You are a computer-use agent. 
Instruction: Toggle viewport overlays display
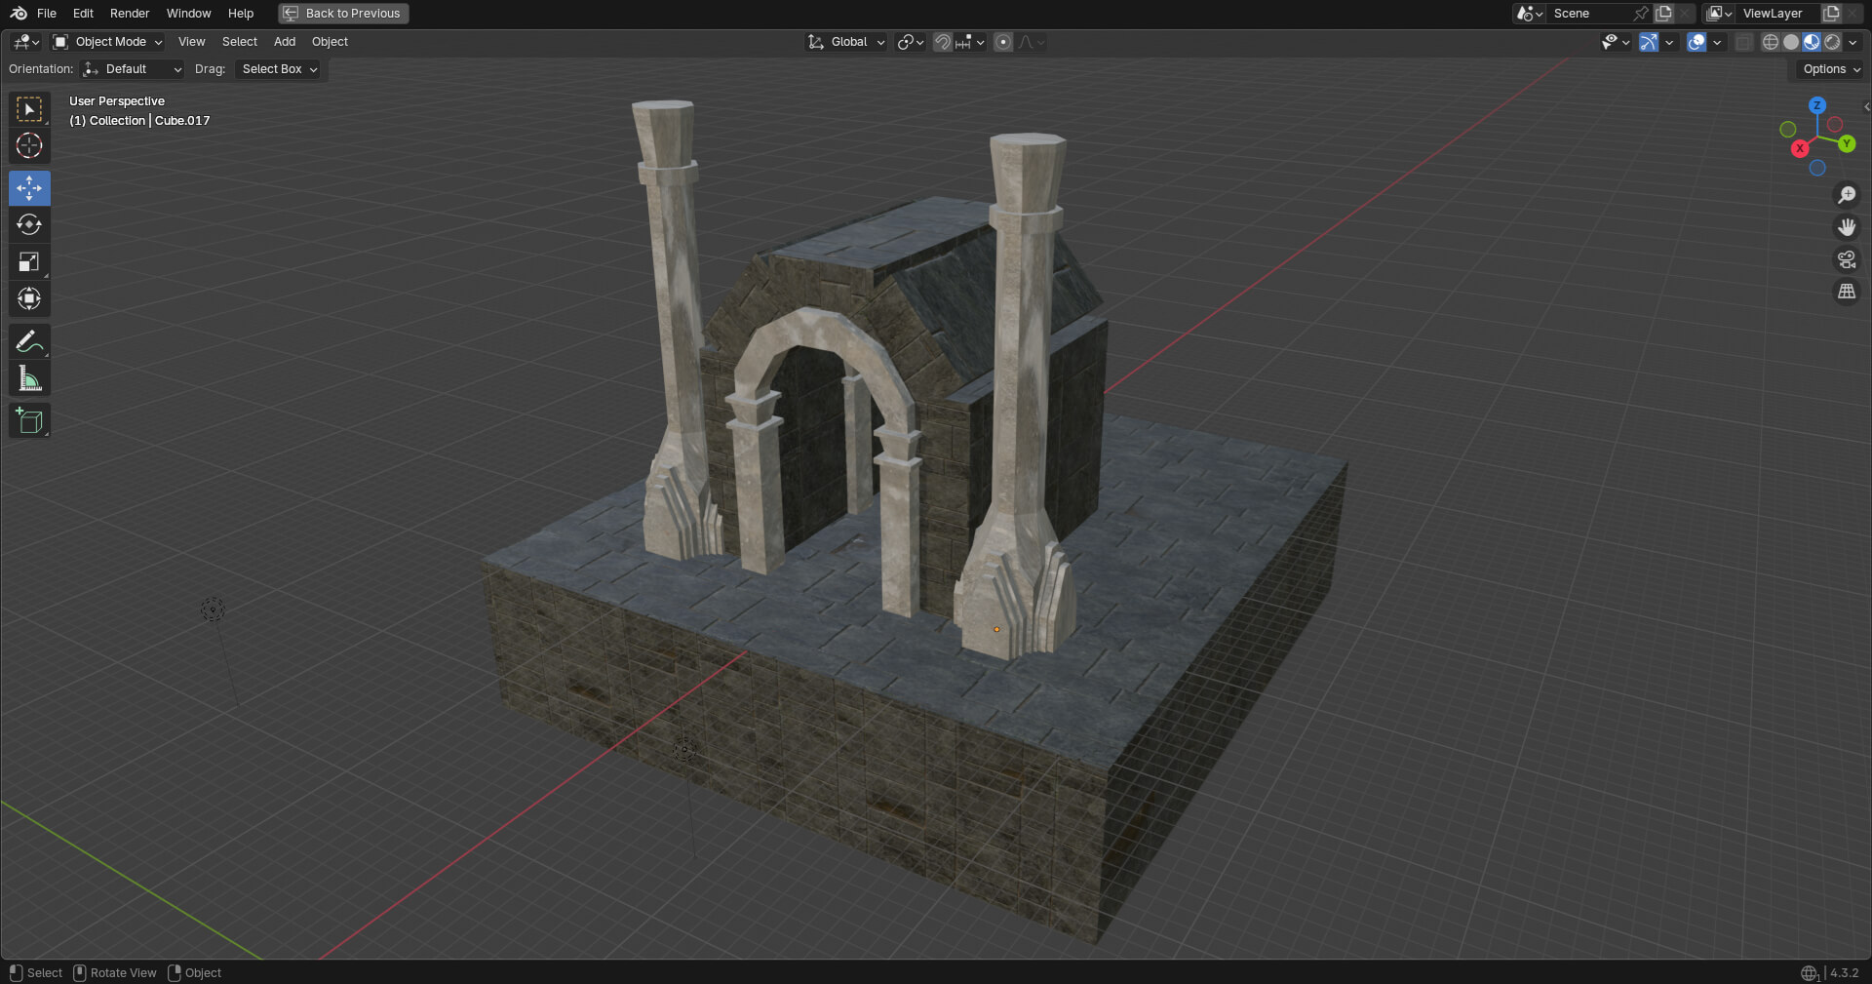[x=1696, y=42]
